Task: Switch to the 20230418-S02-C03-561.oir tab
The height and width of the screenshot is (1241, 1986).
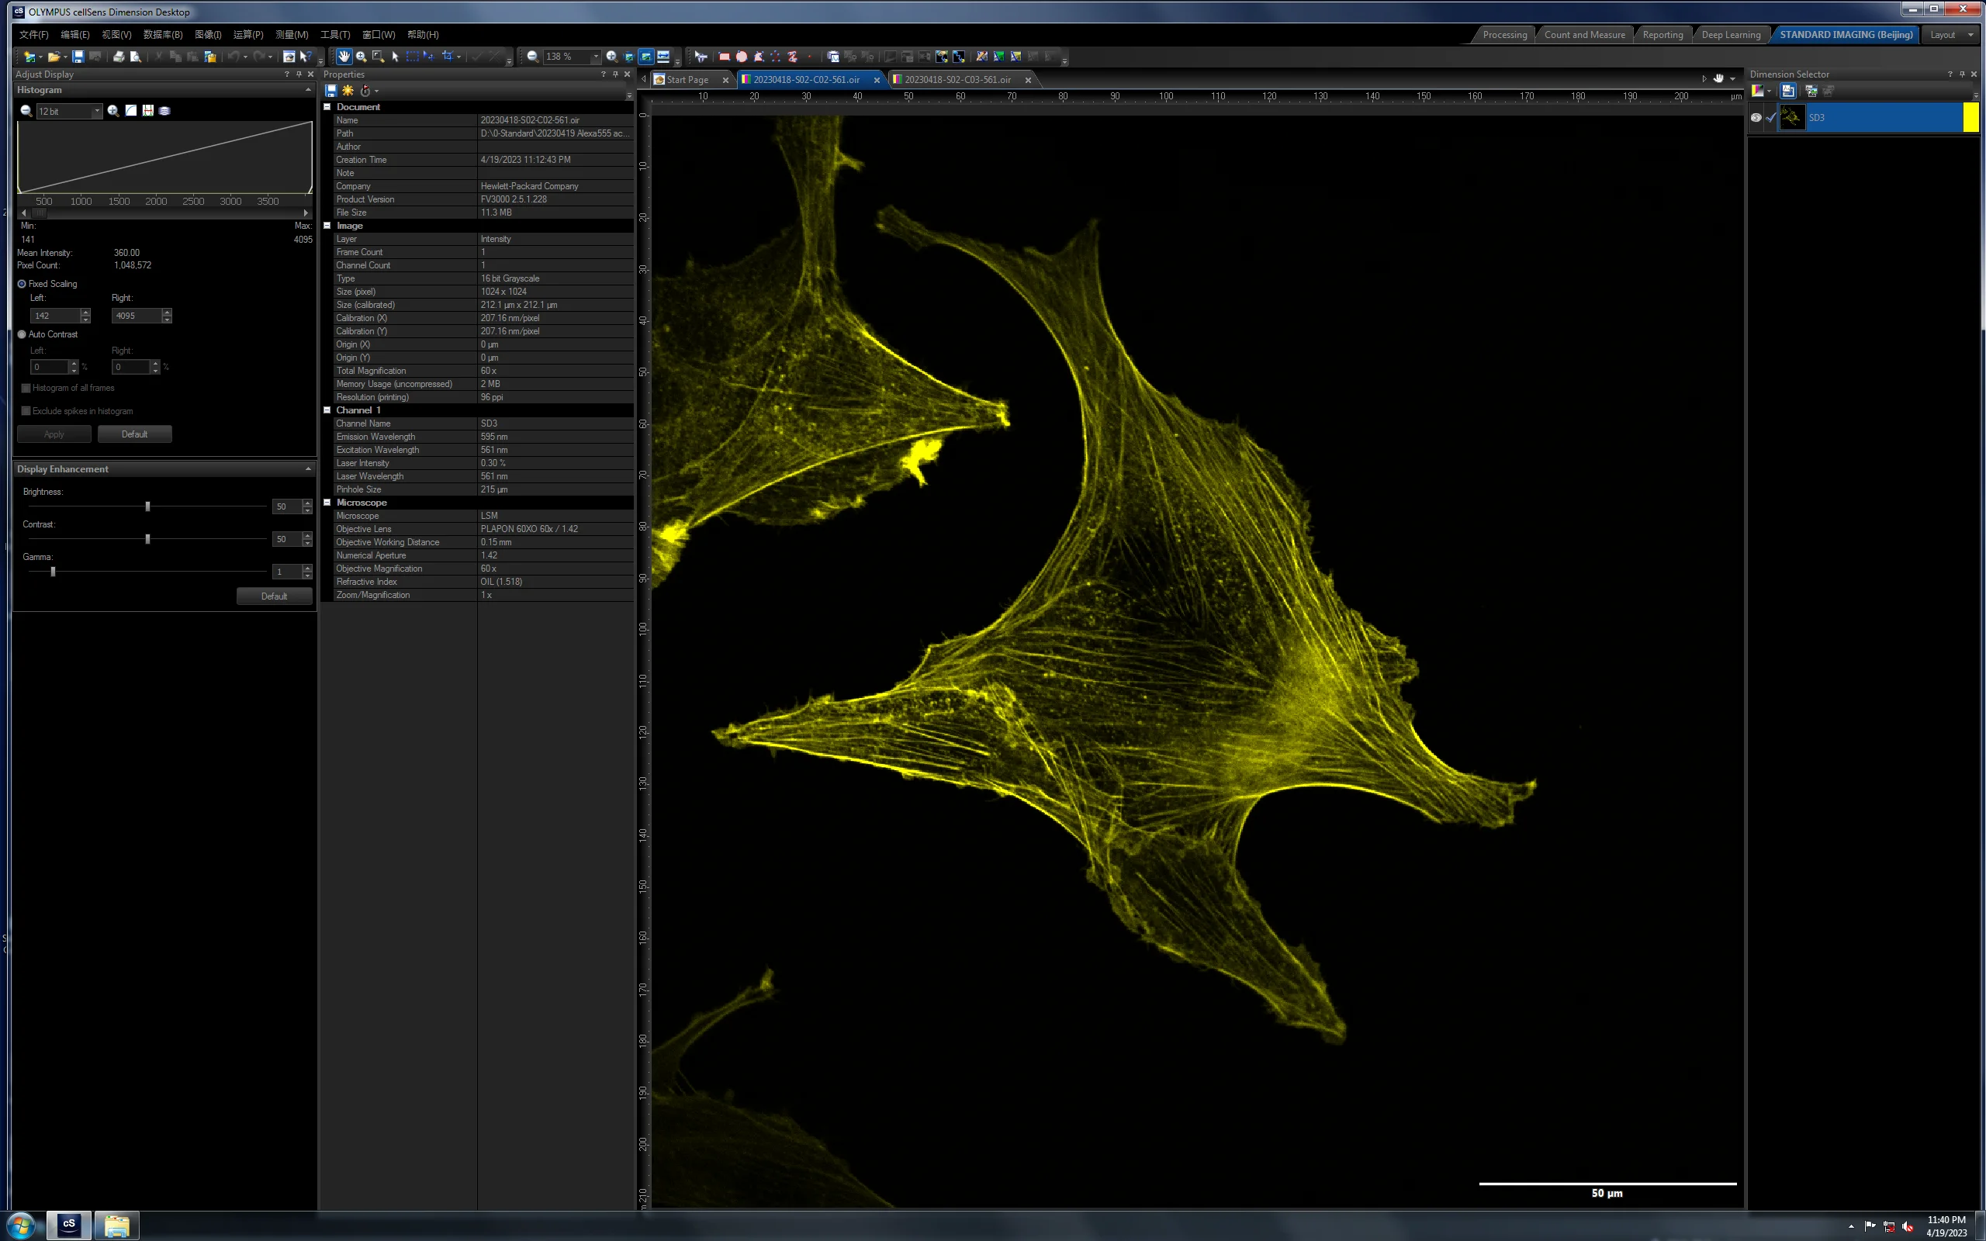Action: 957,80
